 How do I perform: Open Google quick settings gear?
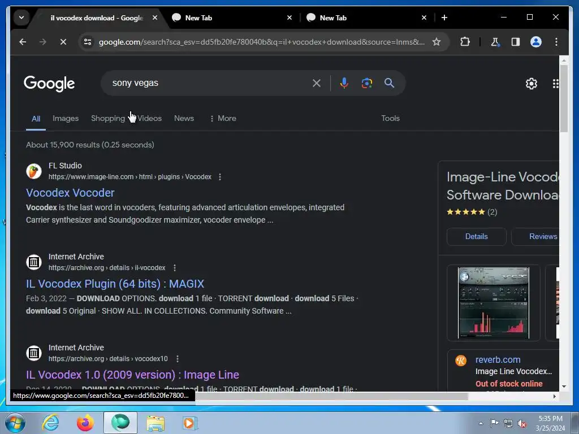[532, 84]
